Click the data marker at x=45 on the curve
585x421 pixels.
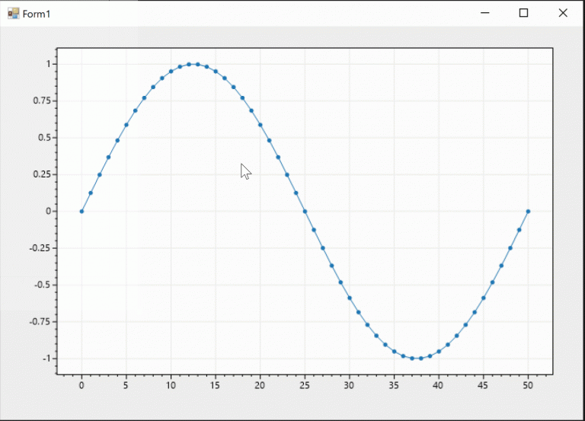coord(484,298)
